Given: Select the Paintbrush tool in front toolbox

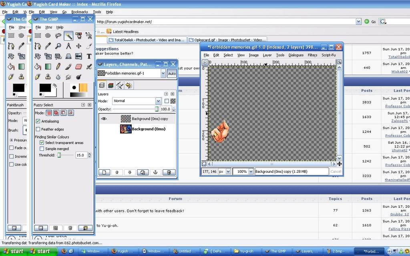Looking at the screenshot, I should pyautogui.click(x=68, y=67).
